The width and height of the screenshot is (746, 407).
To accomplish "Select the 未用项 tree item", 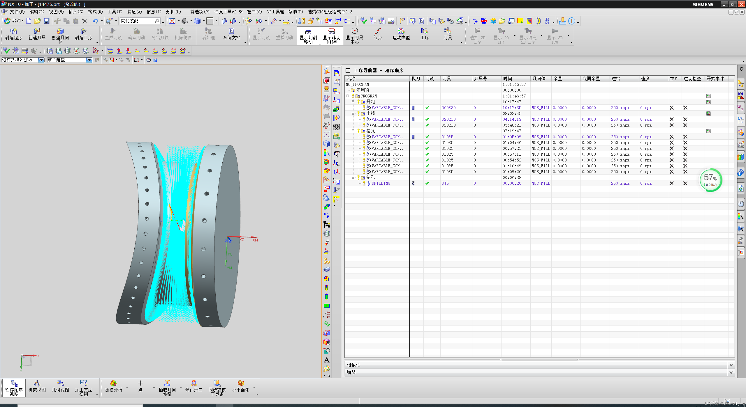I will point(363,90).
